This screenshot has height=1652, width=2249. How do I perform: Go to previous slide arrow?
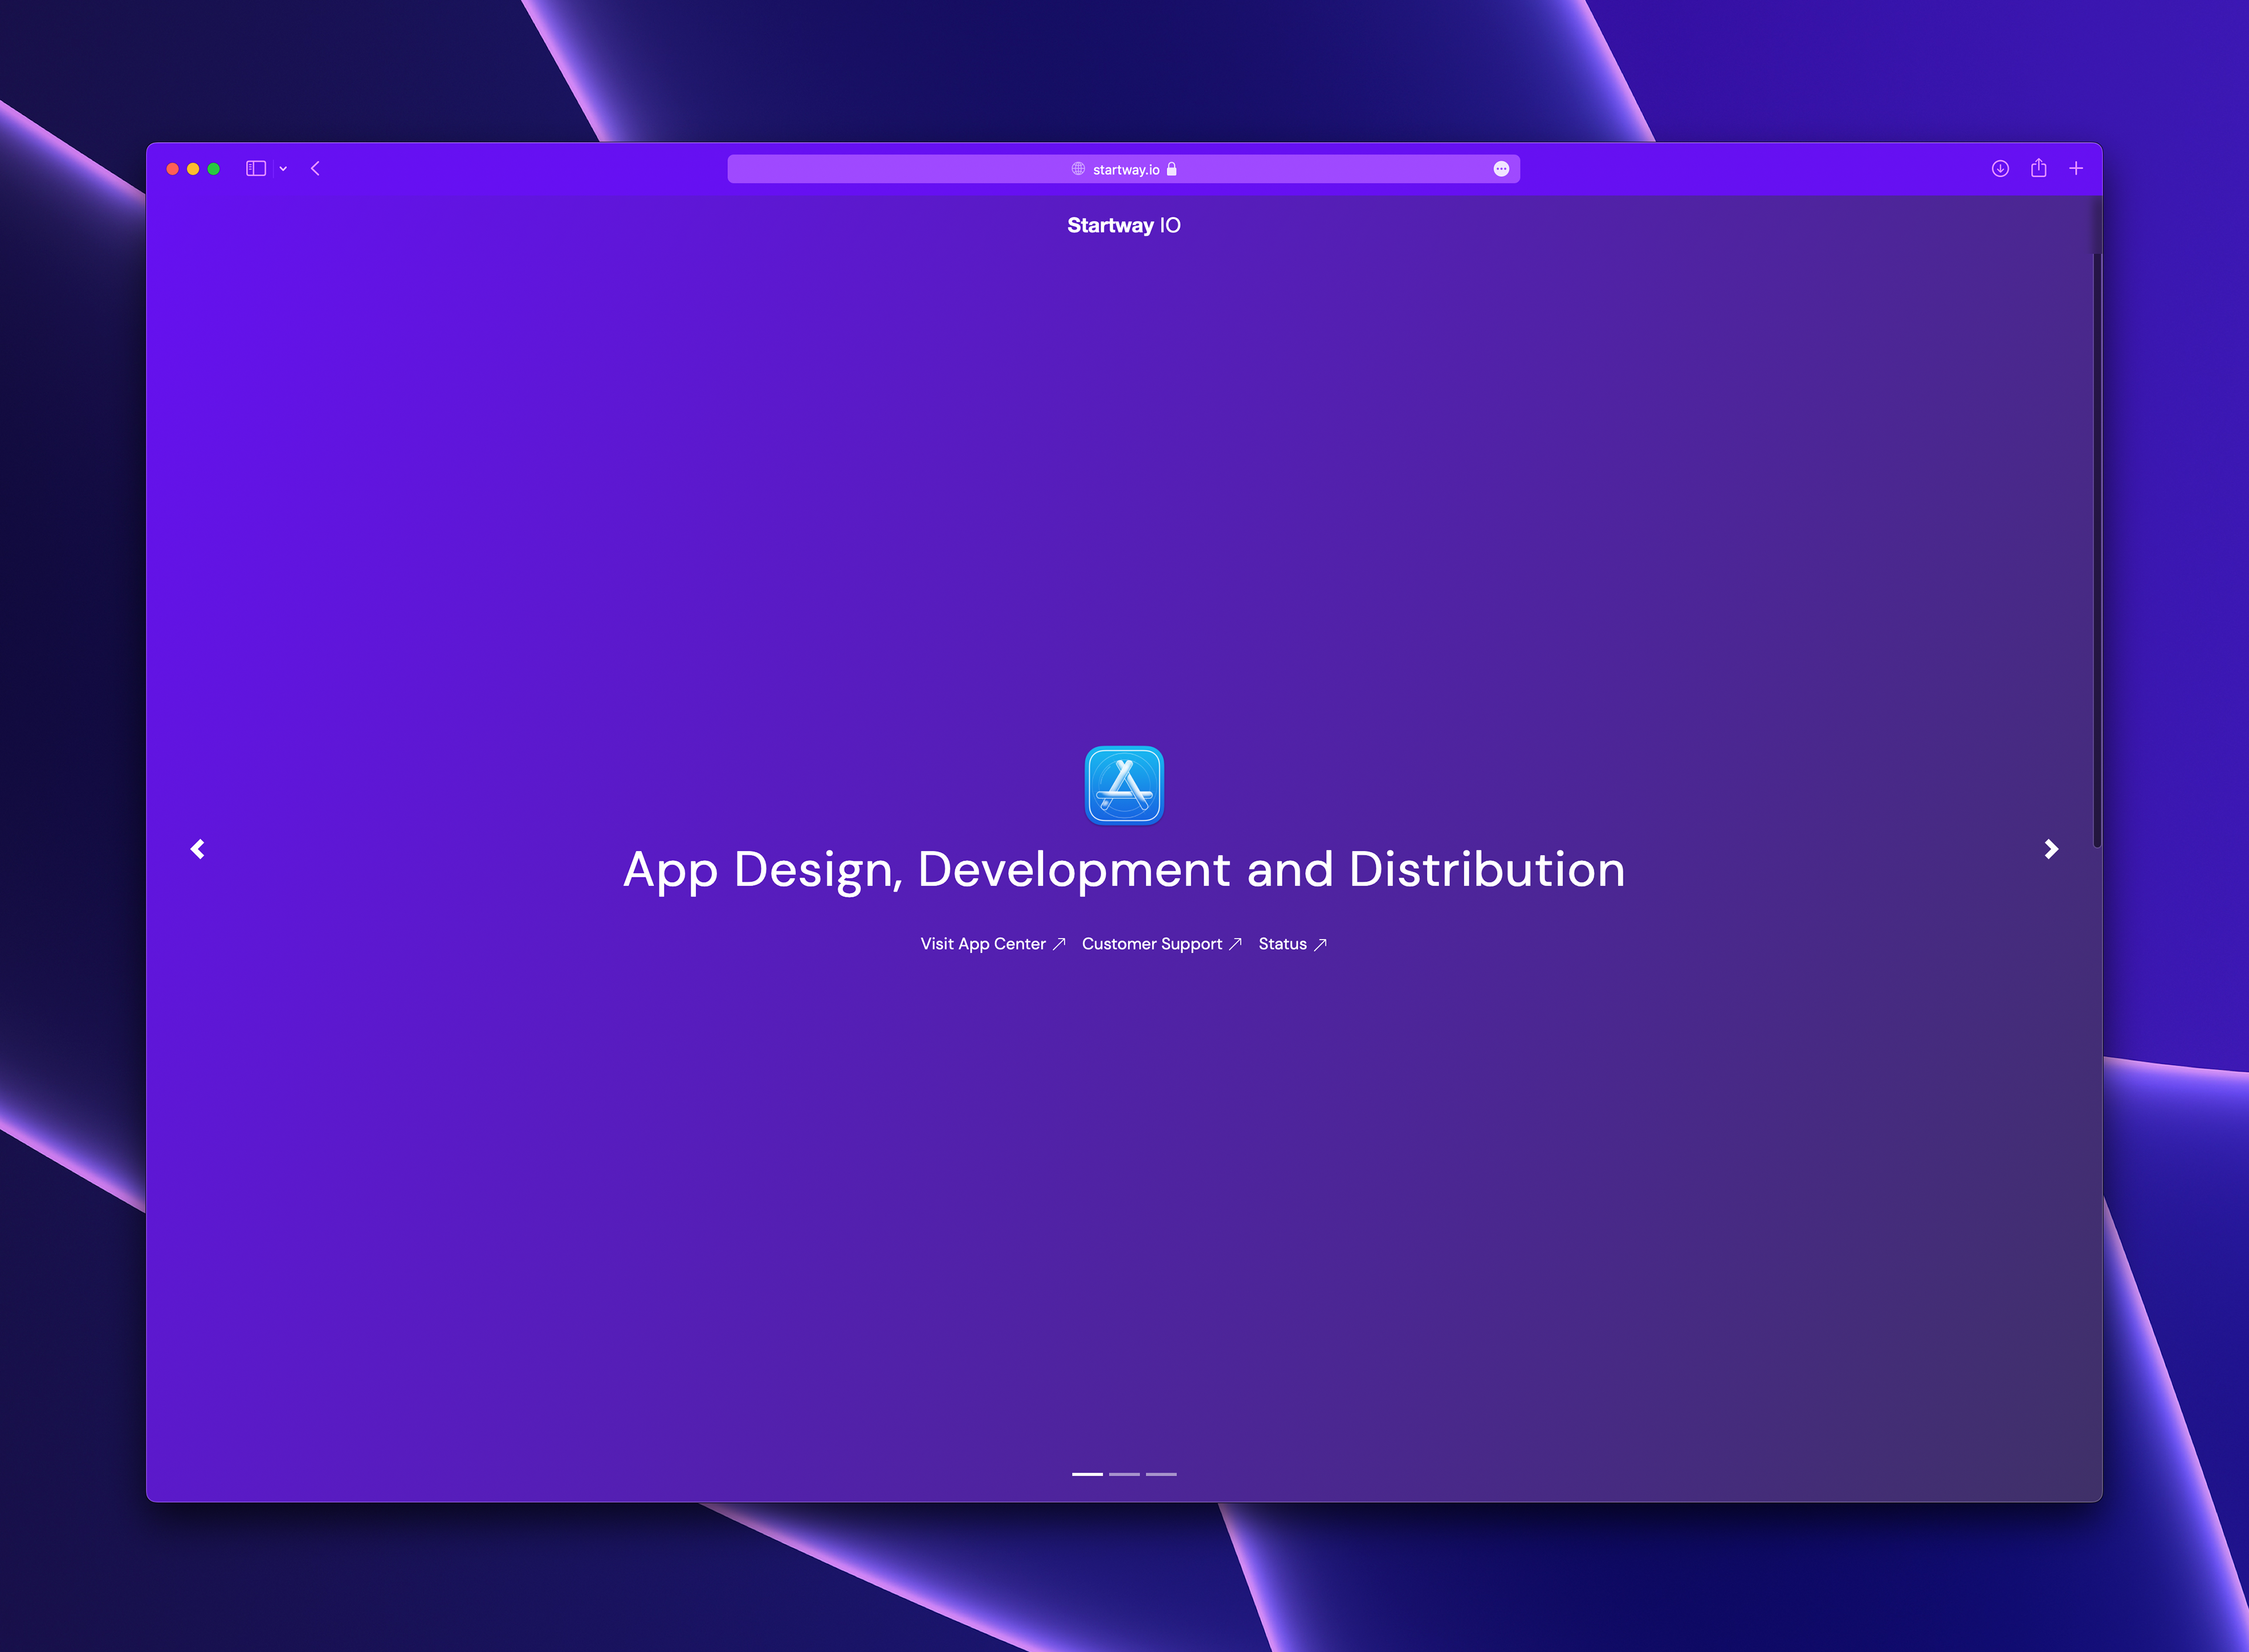tap(198, 849)
